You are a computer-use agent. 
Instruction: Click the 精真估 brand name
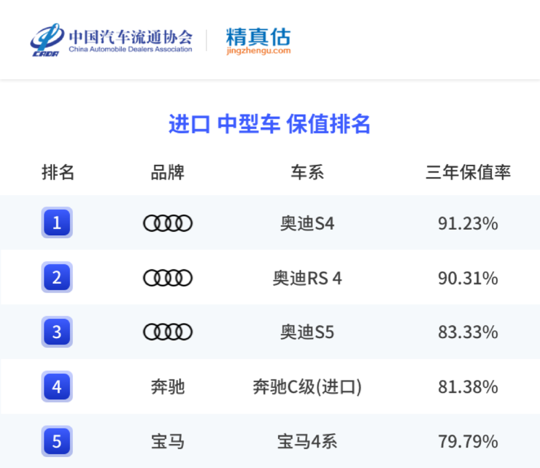point(258,36)
